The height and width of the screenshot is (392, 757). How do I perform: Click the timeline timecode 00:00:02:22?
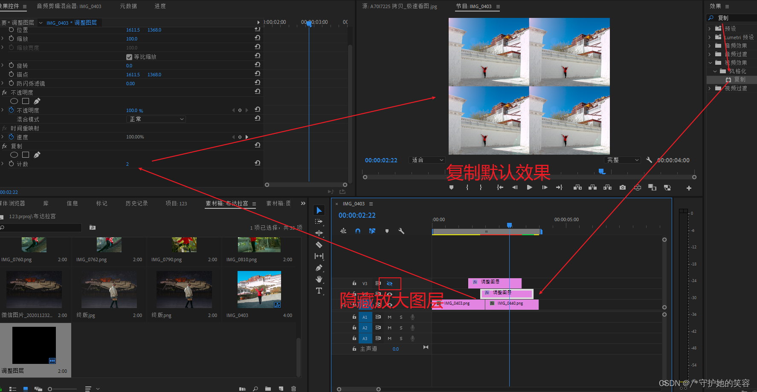[x=357, y=216]
